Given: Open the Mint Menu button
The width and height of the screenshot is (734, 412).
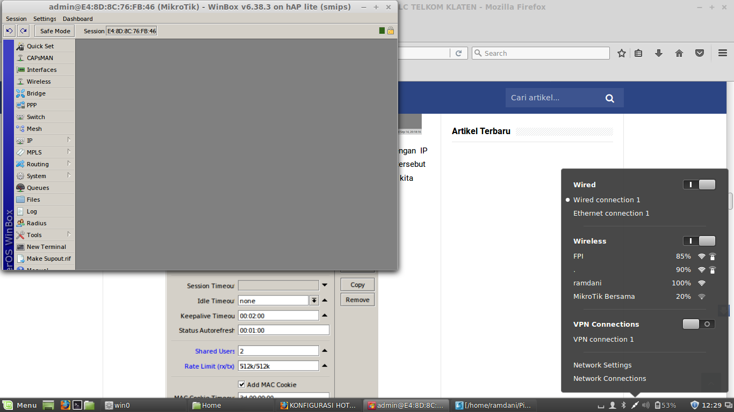Looking at the screenshot, I should [20, 405].
